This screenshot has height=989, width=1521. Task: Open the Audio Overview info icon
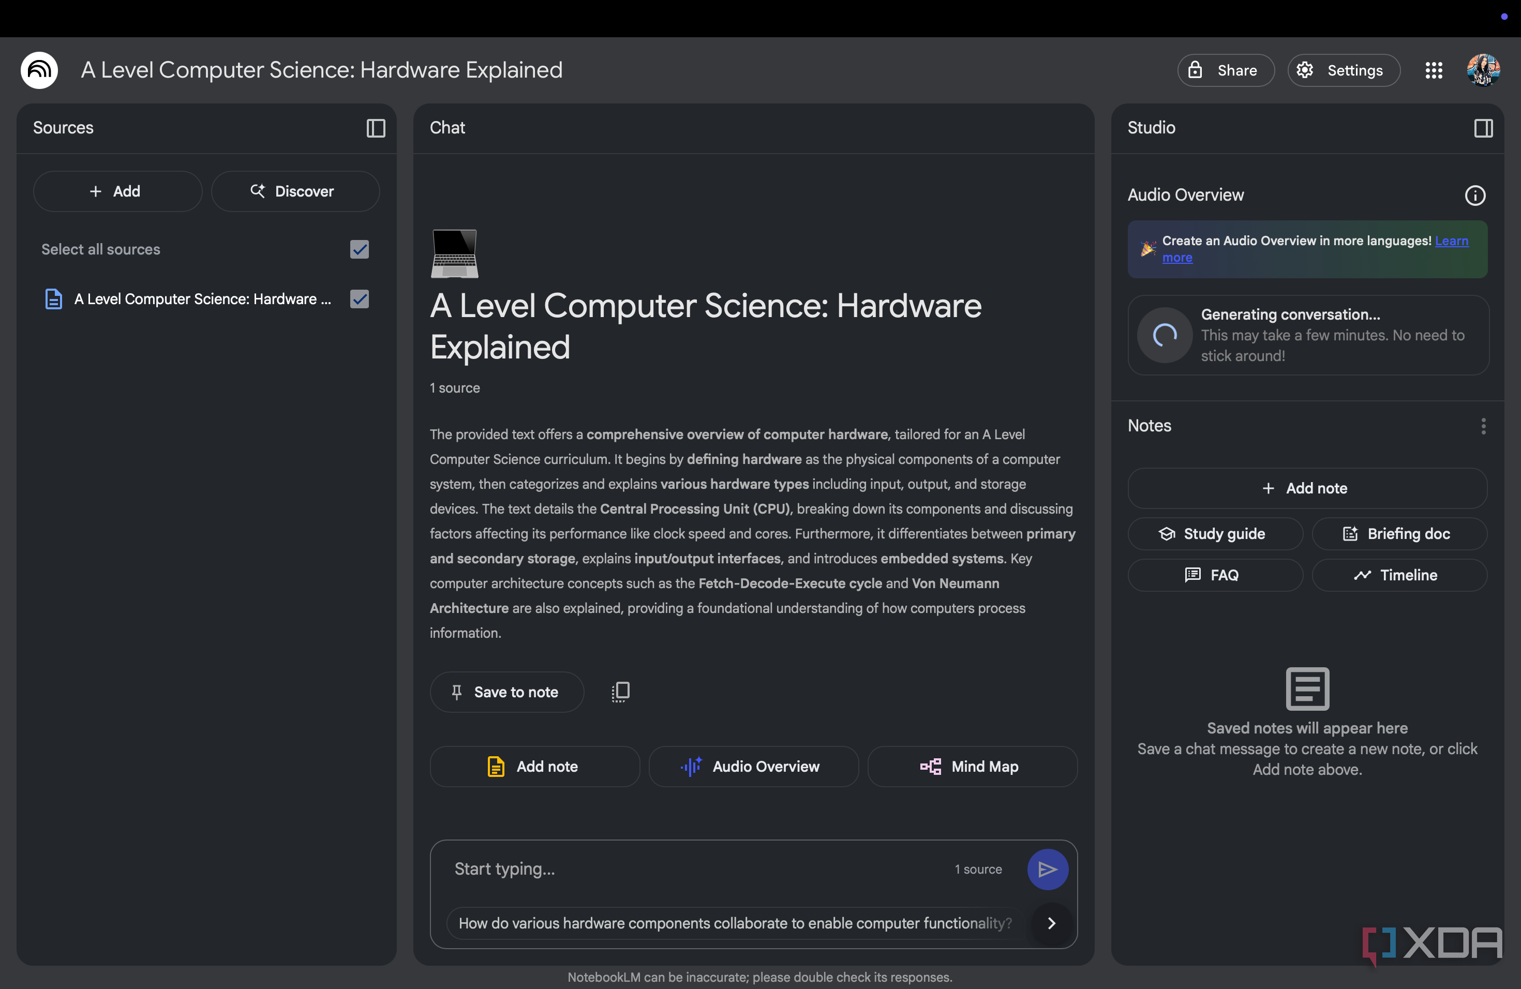coord(1475,195)
